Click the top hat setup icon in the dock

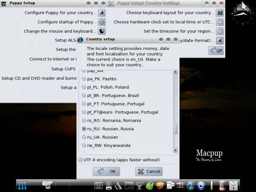tap(139, 186)
